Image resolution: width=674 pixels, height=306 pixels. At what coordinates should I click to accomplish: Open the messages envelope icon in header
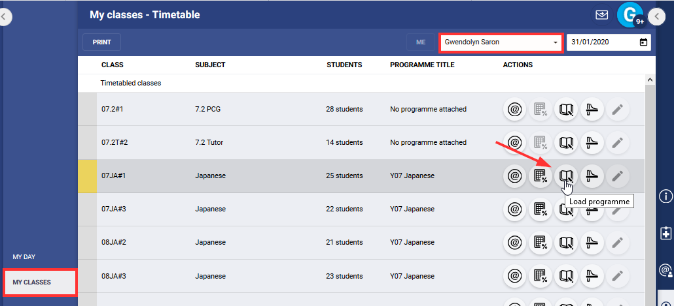point(602,15)
